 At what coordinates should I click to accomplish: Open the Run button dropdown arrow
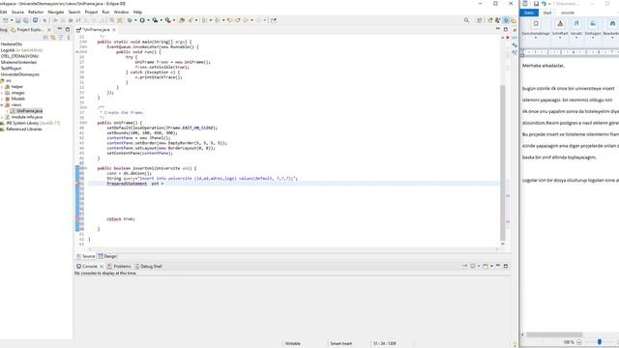148,20
